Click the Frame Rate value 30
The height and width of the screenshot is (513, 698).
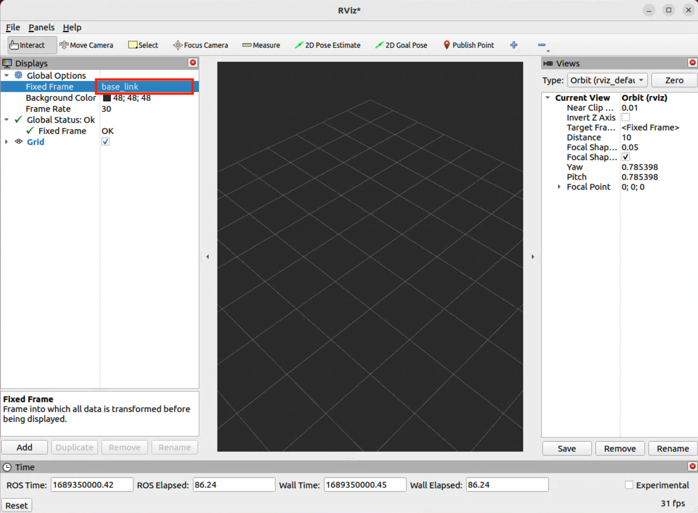pos(106,109)
